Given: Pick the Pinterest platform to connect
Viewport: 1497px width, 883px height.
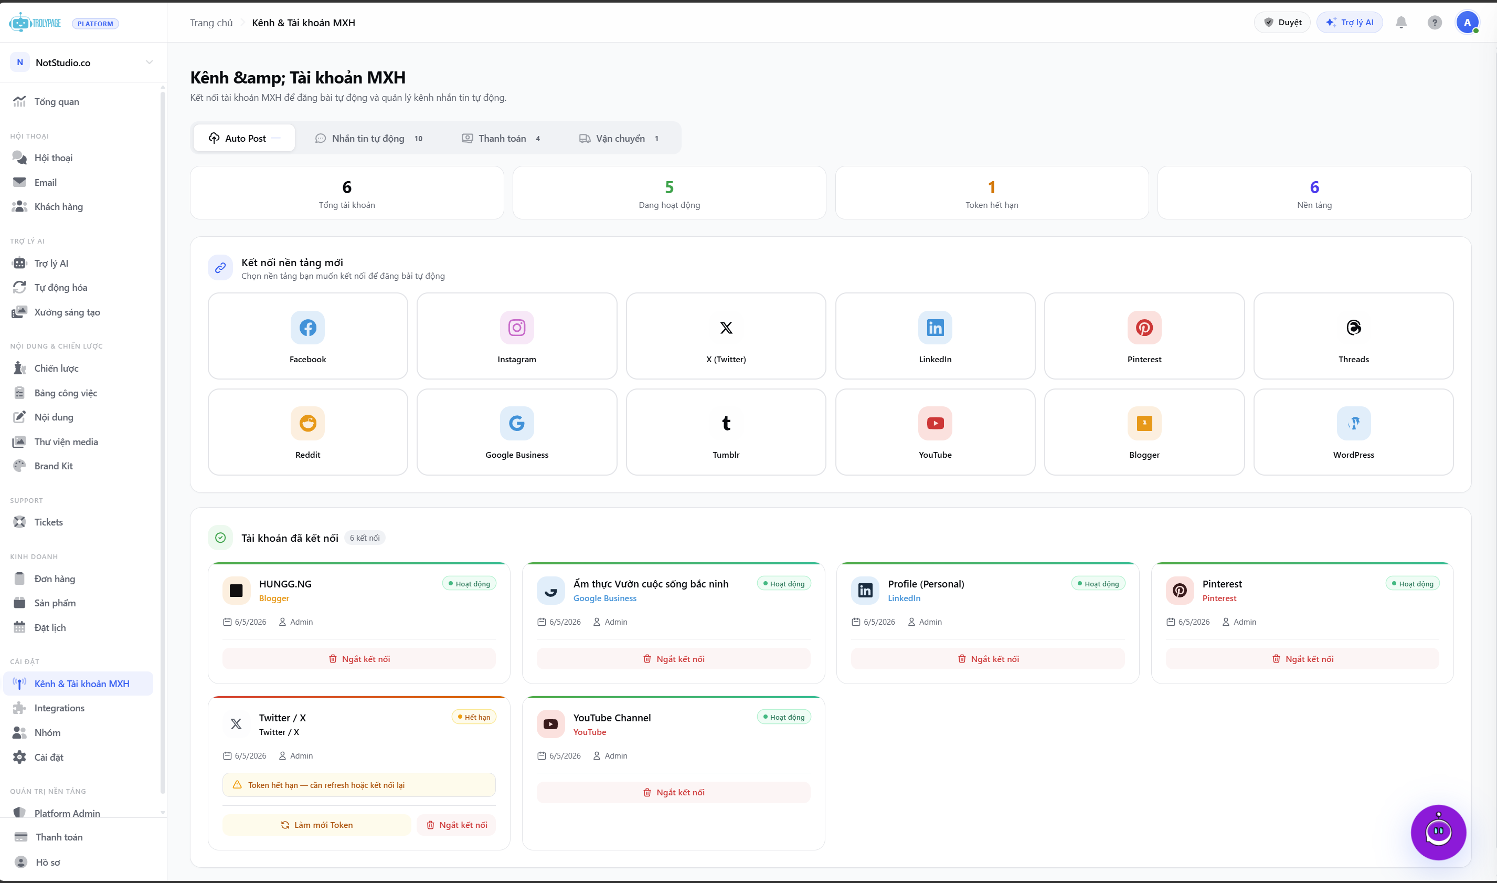Looking at the screenshot, I should click(1144, 335).
